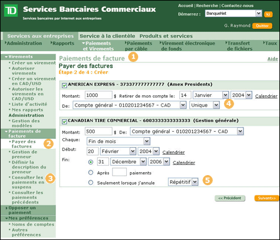Select the Fin end date radio button
The image size is (280, 240).
tap(91, 162)
